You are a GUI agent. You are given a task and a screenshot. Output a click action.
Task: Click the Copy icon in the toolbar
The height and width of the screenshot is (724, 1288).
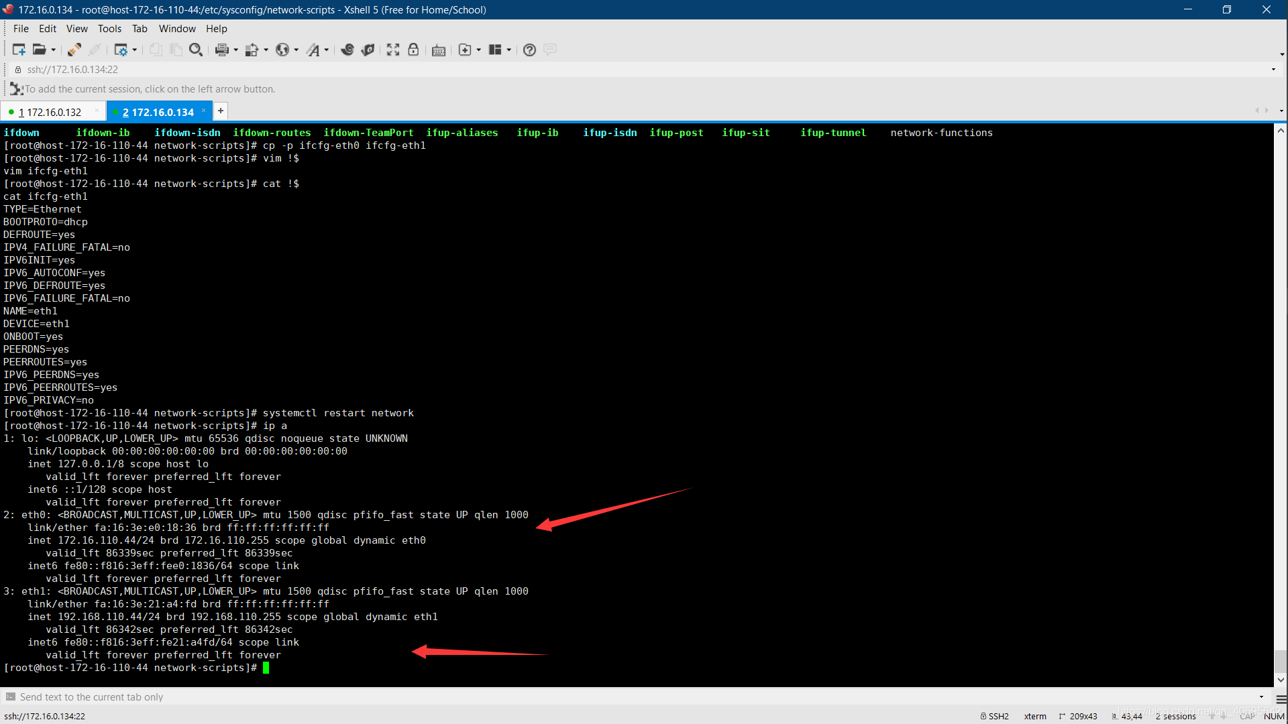[156, 50]
